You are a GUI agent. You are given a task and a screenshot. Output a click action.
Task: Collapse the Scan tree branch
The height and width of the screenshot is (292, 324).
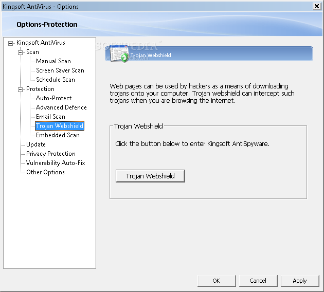pos(20,52)
